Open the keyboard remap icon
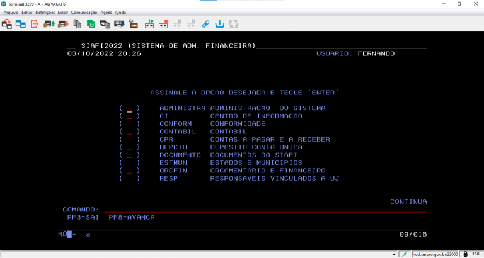 pyautogui.click(x=119, y=24)
